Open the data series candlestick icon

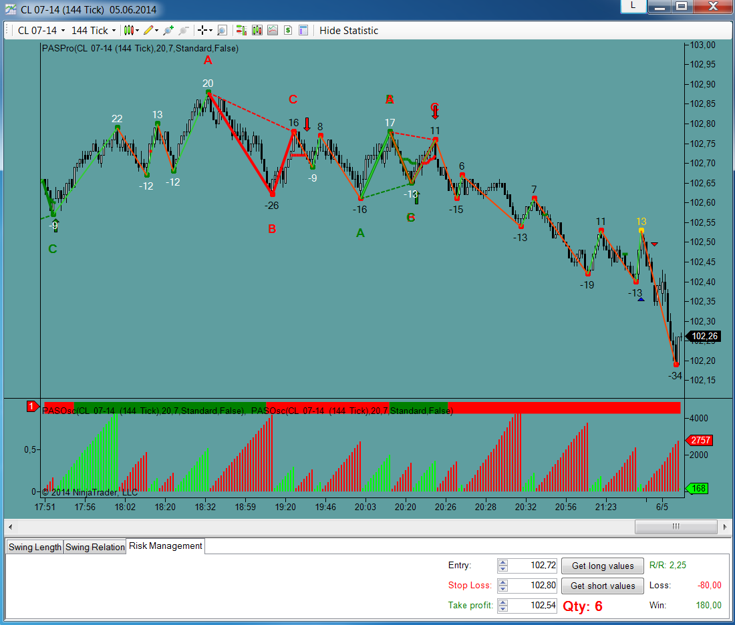257,31
